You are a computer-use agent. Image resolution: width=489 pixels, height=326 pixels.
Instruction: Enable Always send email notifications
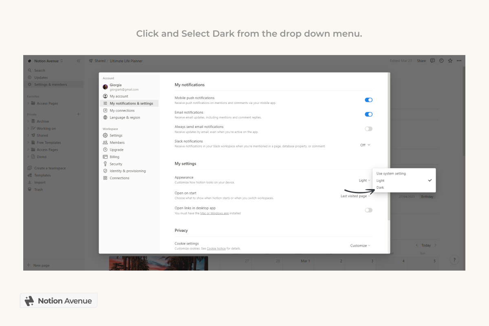pyautogui.click(x=368, y=128)
